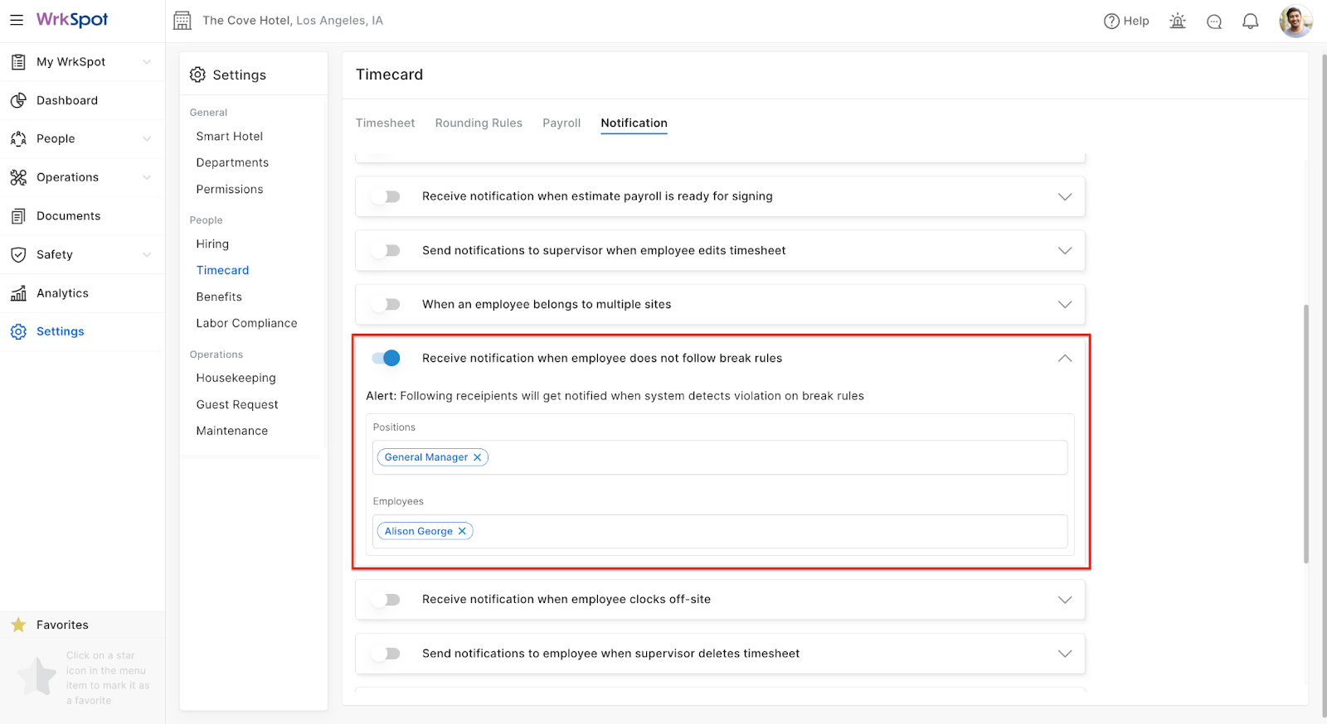Screen dimensions: 1327x724
Task: Click the emergency alarm siren icon
Action: click(1178, 22)
